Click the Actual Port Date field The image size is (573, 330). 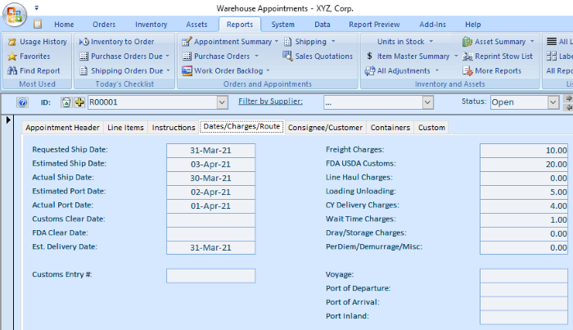(211, 206)
